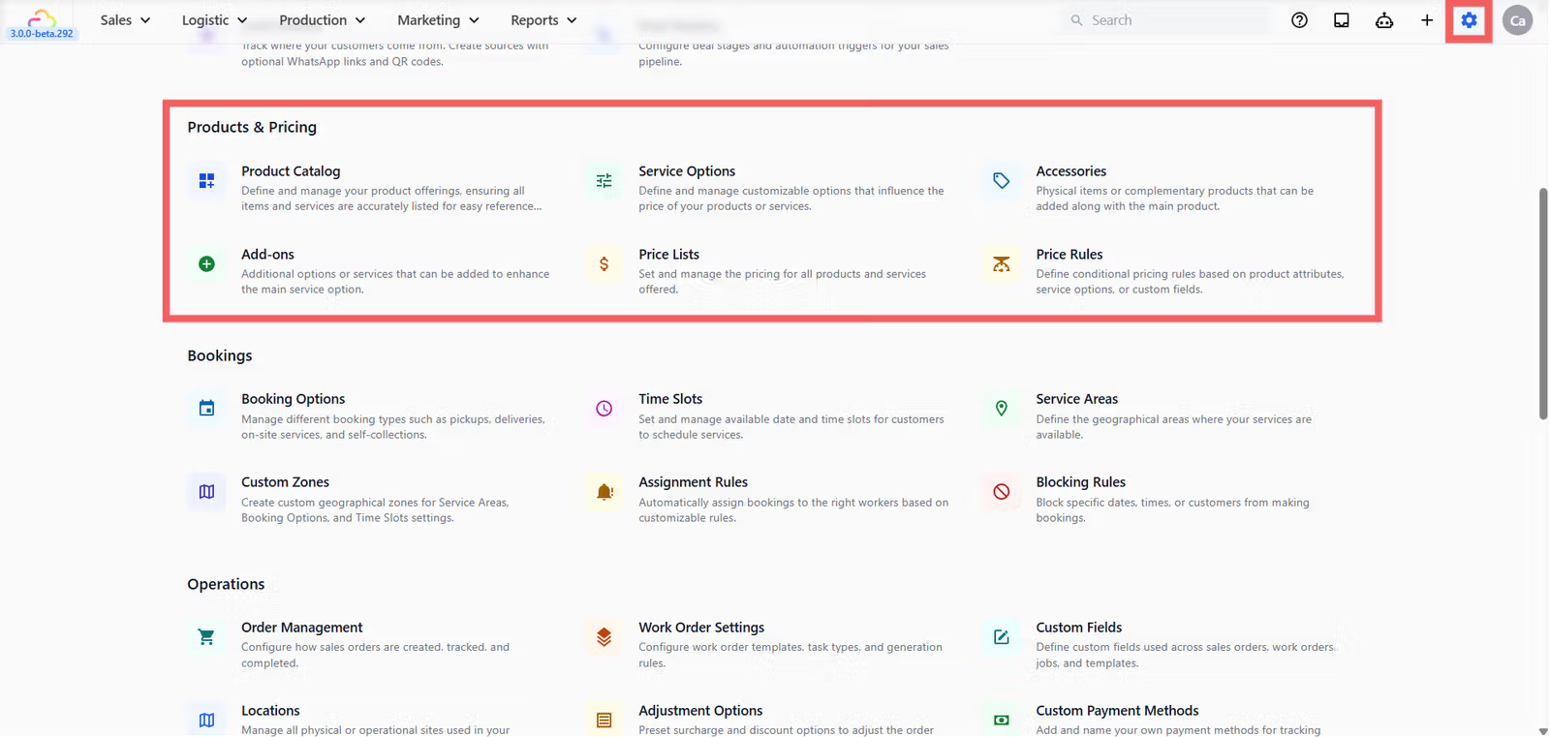Open the Blocking Rules link
The height and width of the screenshot is (737, 1550).
pyautogui.click(x=1080, y=482)
